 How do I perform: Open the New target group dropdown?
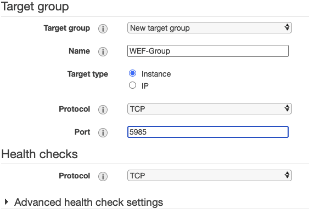click(x=210, y=28)
